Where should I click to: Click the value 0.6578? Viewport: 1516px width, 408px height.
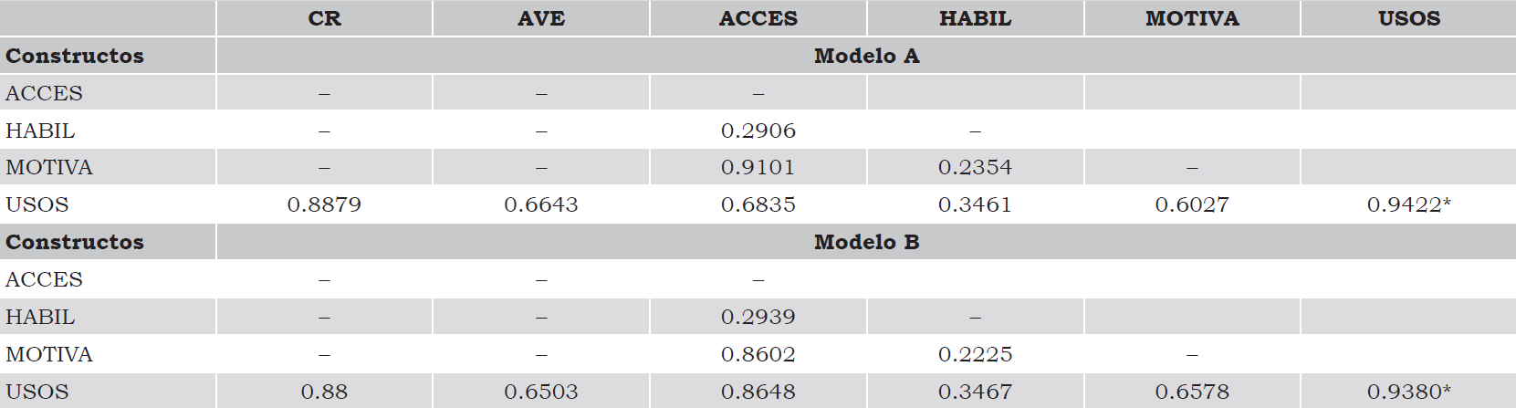click(1192, 392)
